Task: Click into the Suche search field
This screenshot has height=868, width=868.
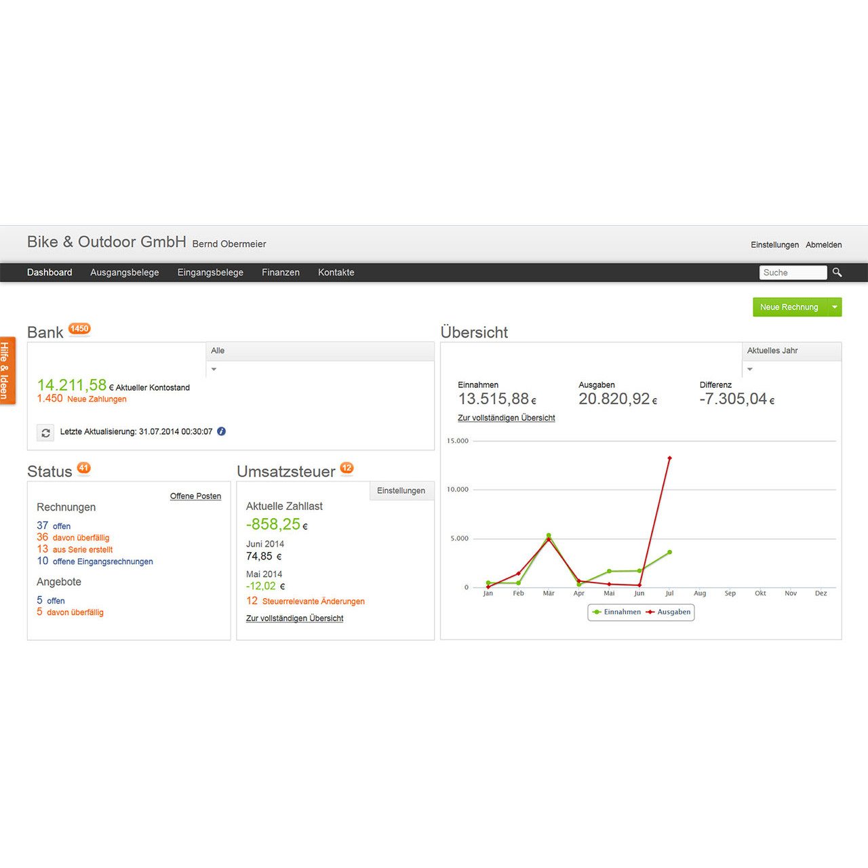Action: [793, 273]
